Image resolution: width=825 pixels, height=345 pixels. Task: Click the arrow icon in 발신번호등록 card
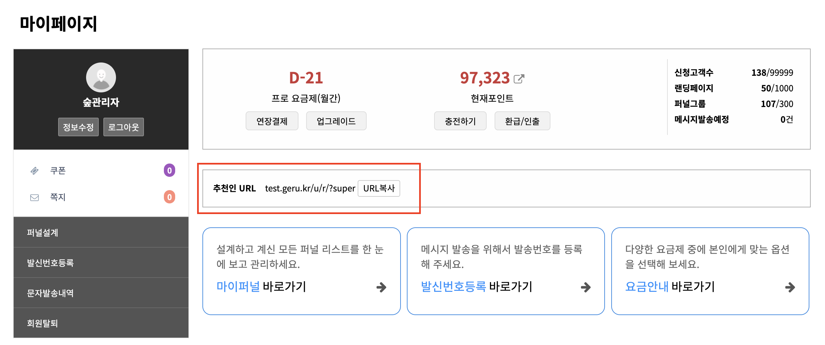point(586,287)
